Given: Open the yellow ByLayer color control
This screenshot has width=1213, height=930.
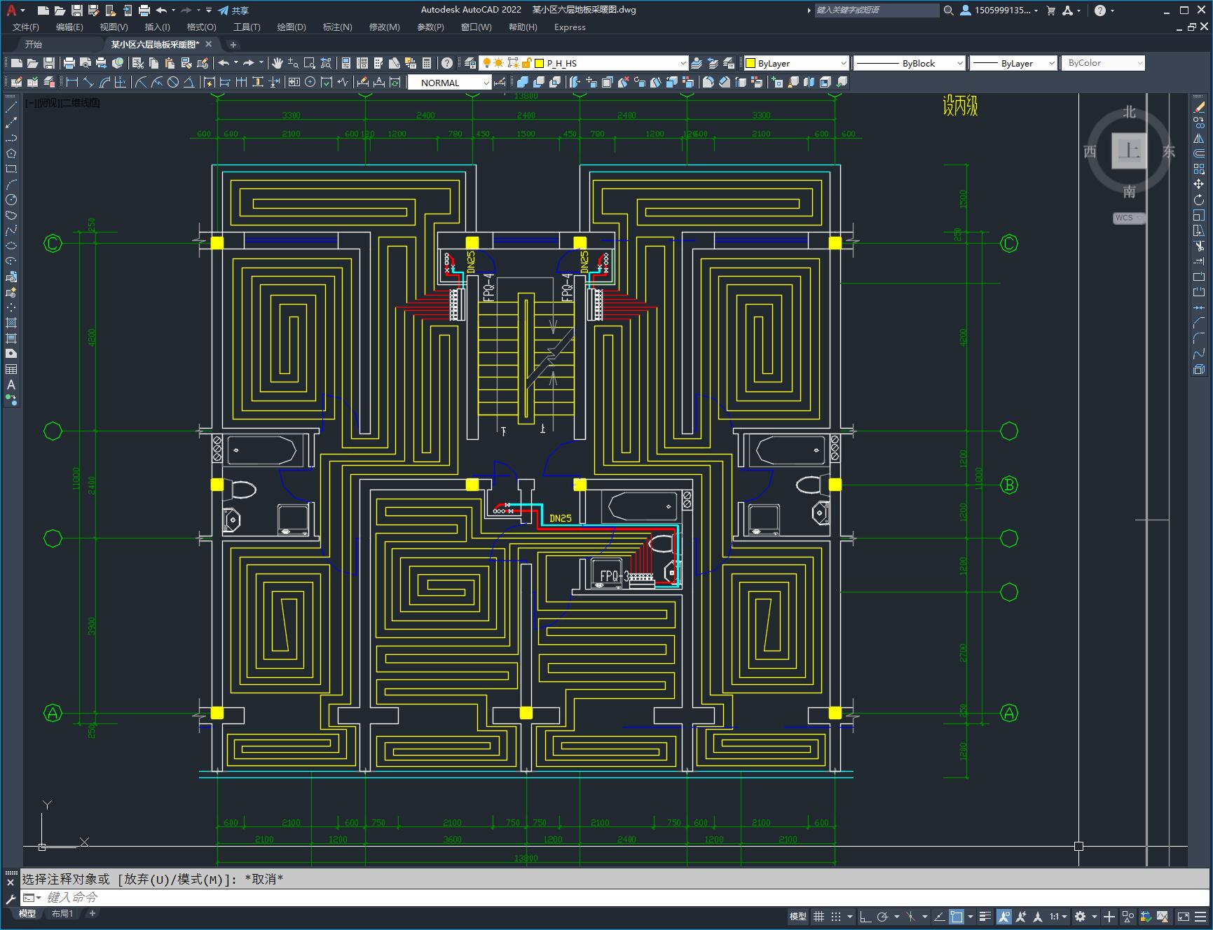Looking at the screenshot, I should click(x=796, y=63).
